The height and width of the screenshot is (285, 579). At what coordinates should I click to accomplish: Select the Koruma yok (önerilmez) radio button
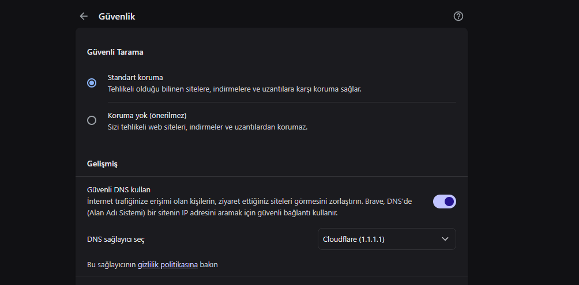click(92, 120)
